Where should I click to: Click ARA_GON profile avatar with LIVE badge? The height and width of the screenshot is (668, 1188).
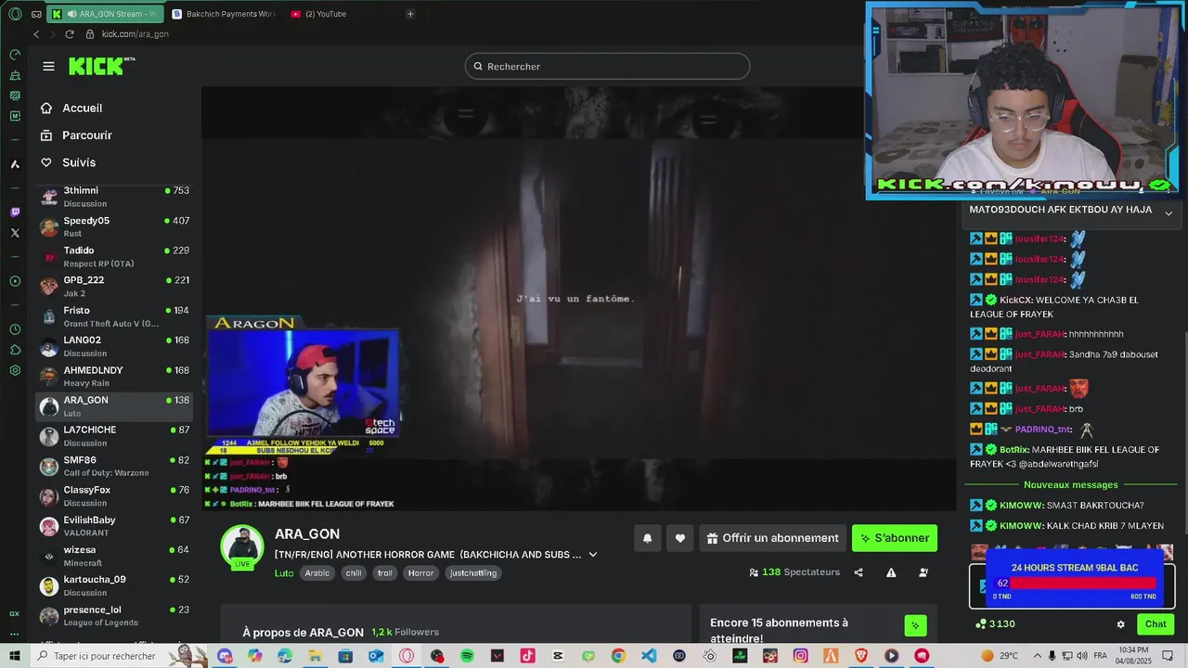coord(242,547)
